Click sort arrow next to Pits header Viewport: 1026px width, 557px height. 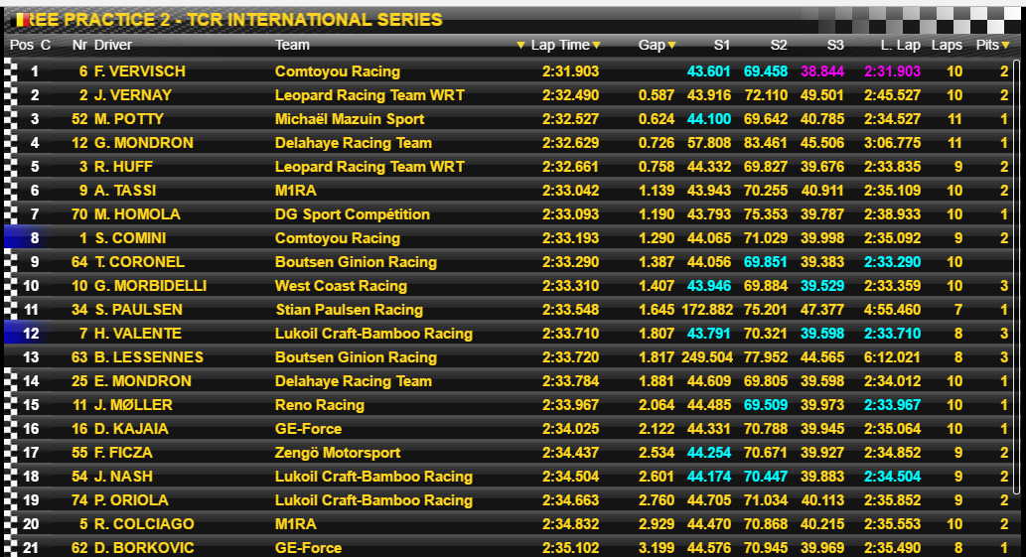[1006, 45]
